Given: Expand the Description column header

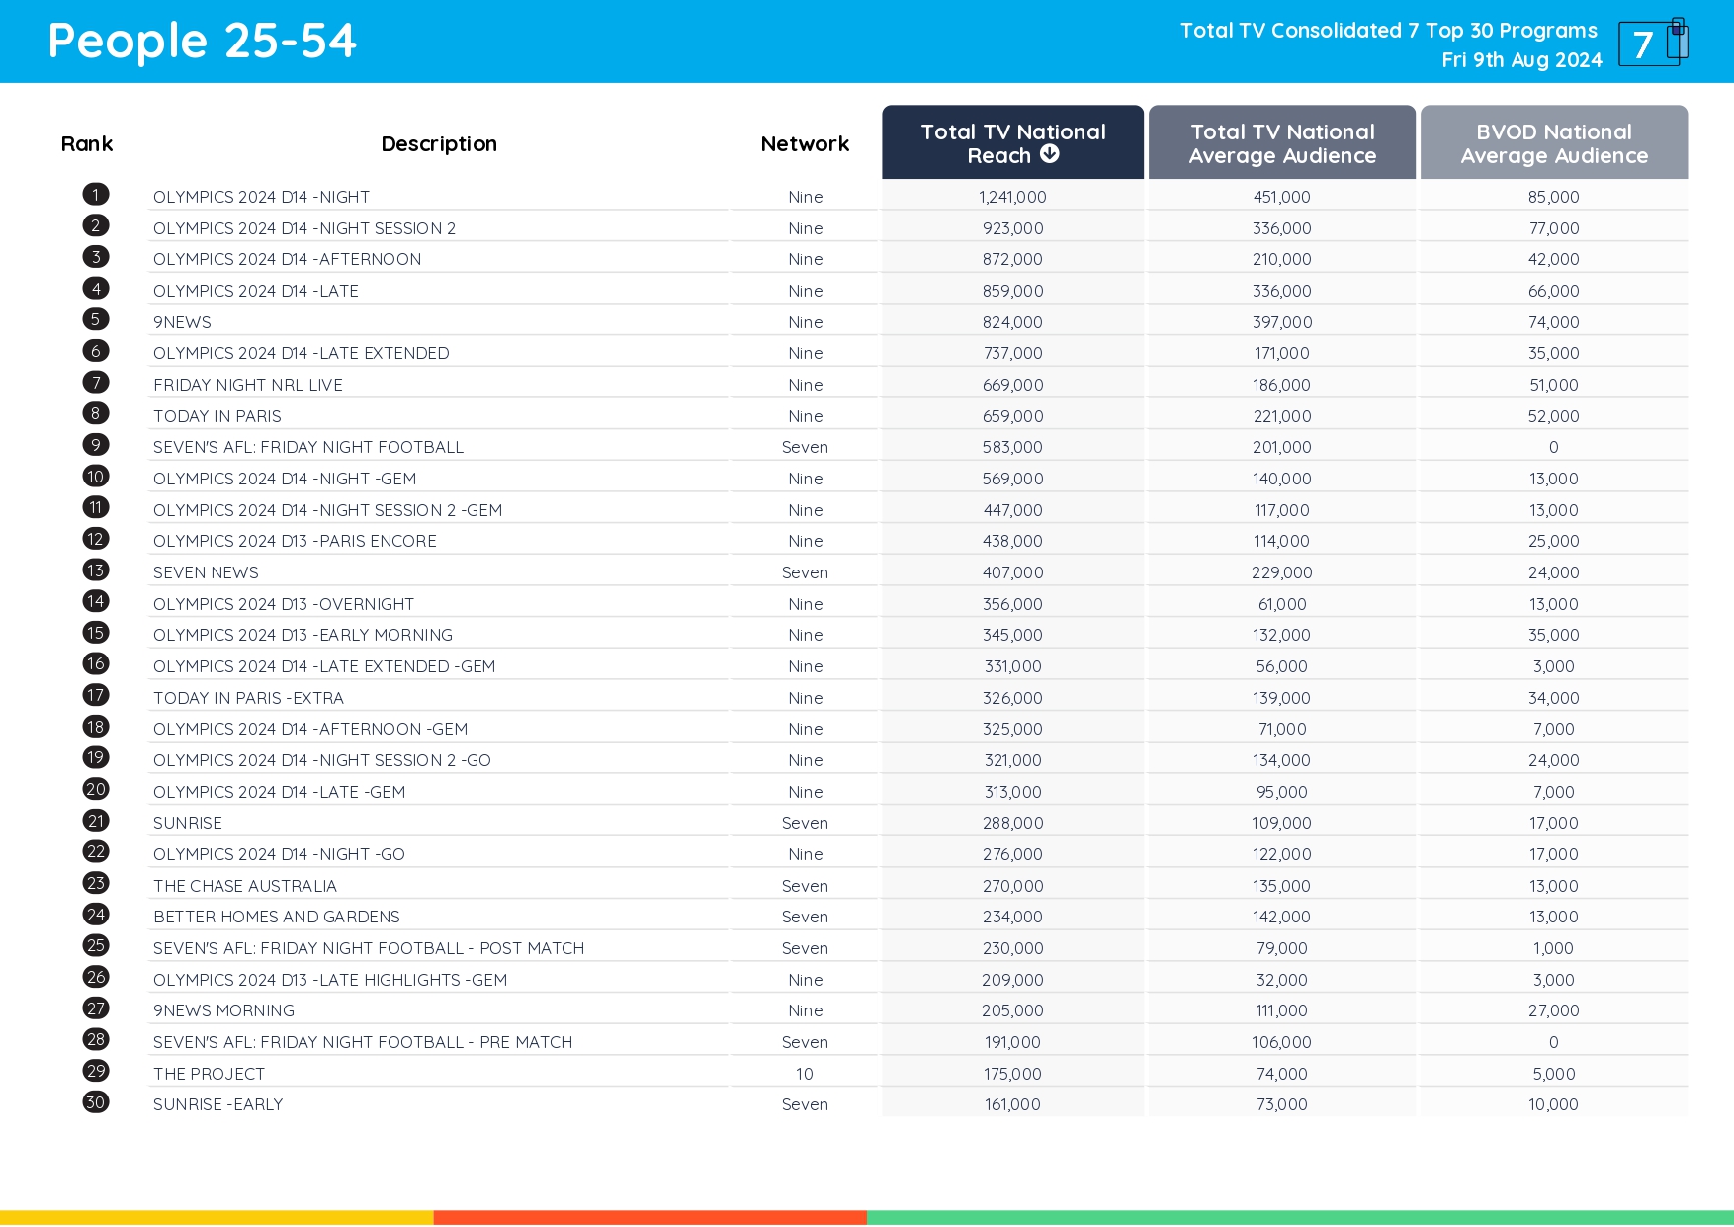Looking at the screenshot, I should pyautogui.click(x=439, y=143).
